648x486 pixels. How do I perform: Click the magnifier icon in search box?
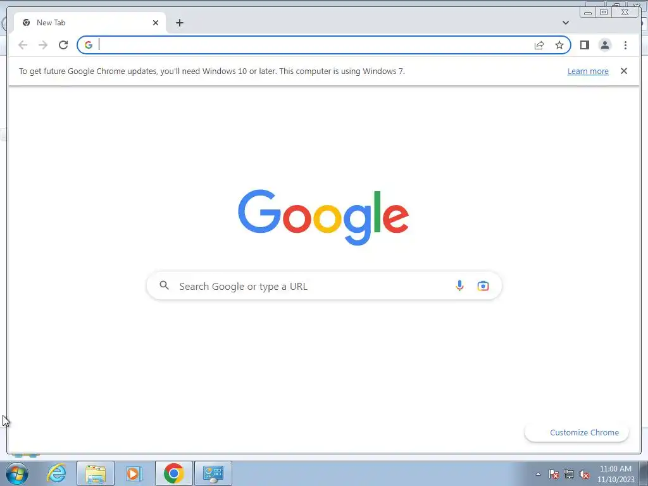click(164, 285)
